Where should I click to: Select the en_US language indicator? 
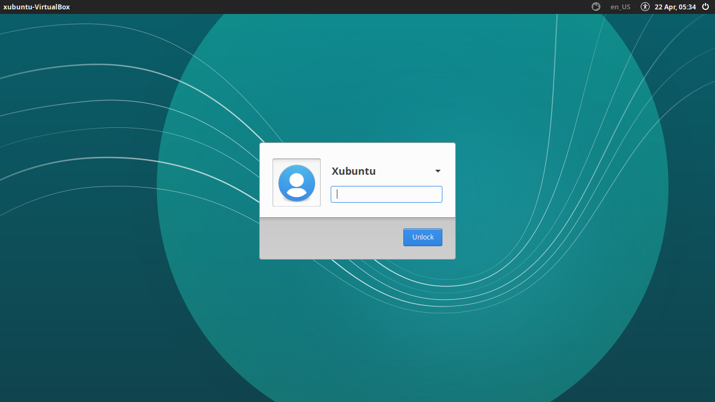point(620,7)
